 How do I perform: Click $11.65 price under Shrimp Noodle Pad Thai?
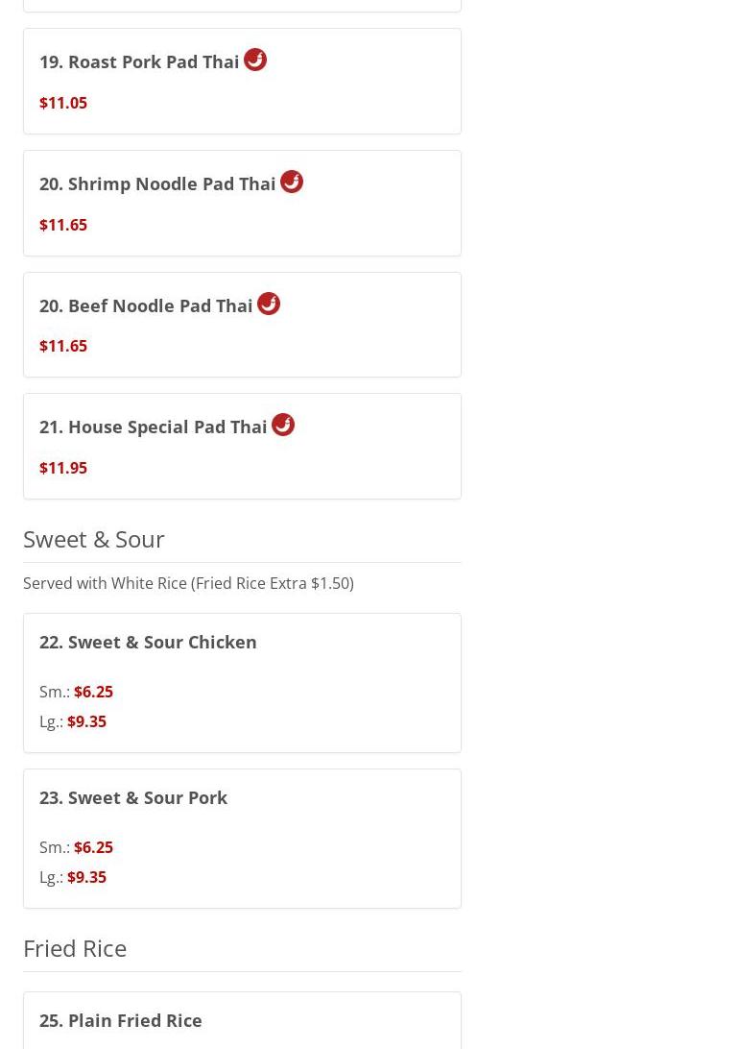click(x=63, y=225)
